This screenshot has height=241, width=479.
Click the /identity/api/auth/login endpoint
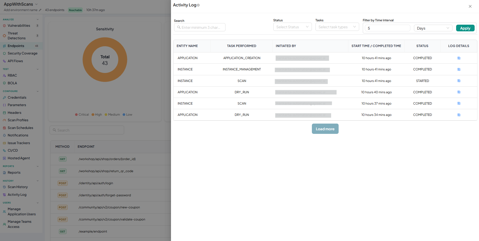pyautogui.click(x=96, y=183)
